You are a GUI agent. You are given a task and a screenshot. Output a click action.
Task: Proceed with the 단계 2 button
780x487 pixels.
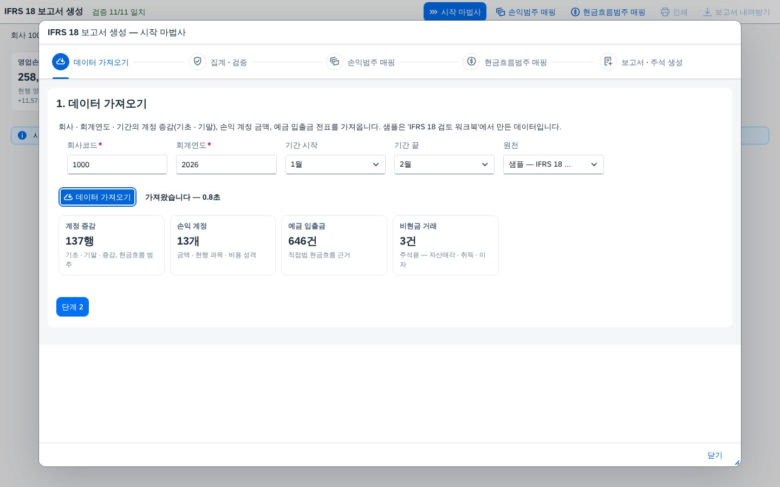73,307
